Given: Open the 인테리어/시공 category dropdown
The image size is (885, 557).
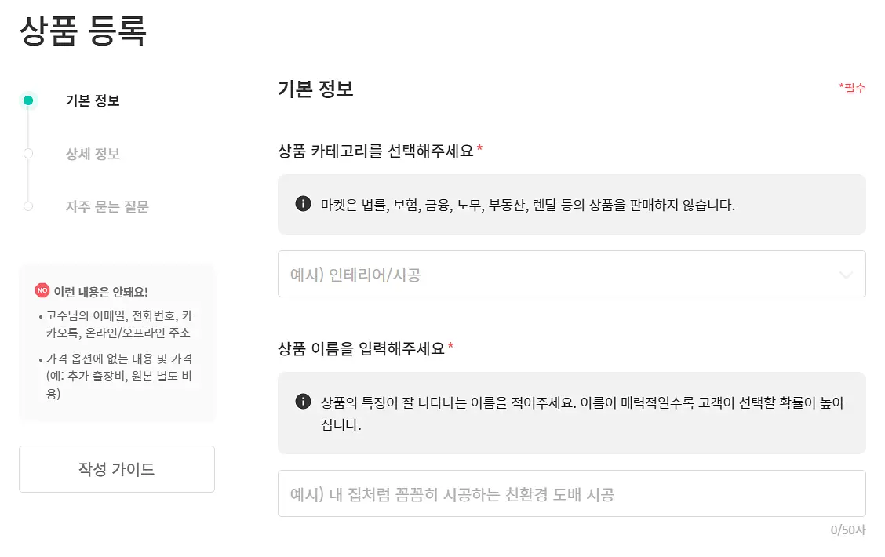Looking at the screenshot, I should coord(571,275).
